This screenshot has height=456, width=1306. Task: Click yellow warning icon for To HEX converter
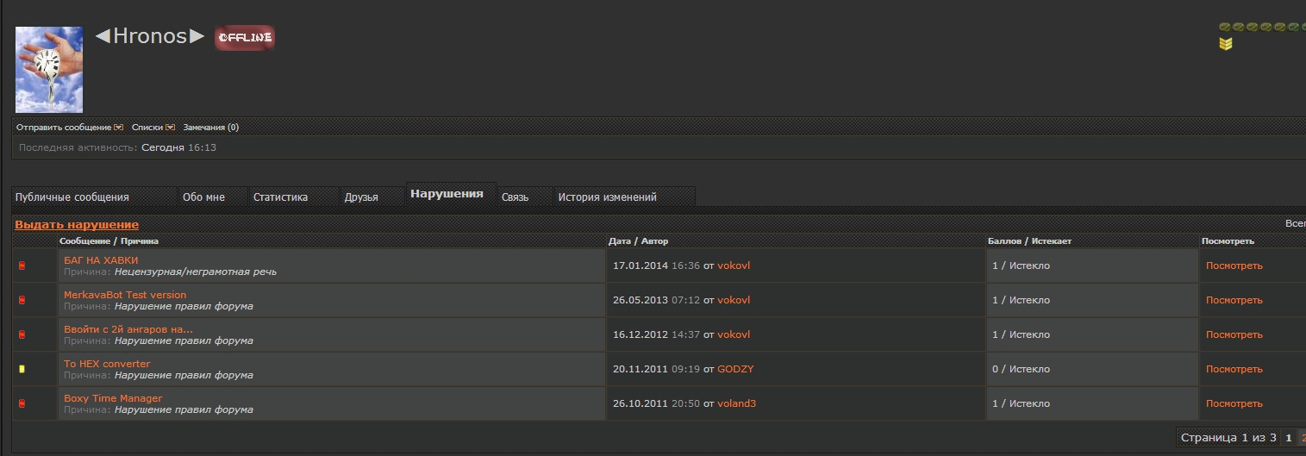pyautogui.click(x=22, y=369)
